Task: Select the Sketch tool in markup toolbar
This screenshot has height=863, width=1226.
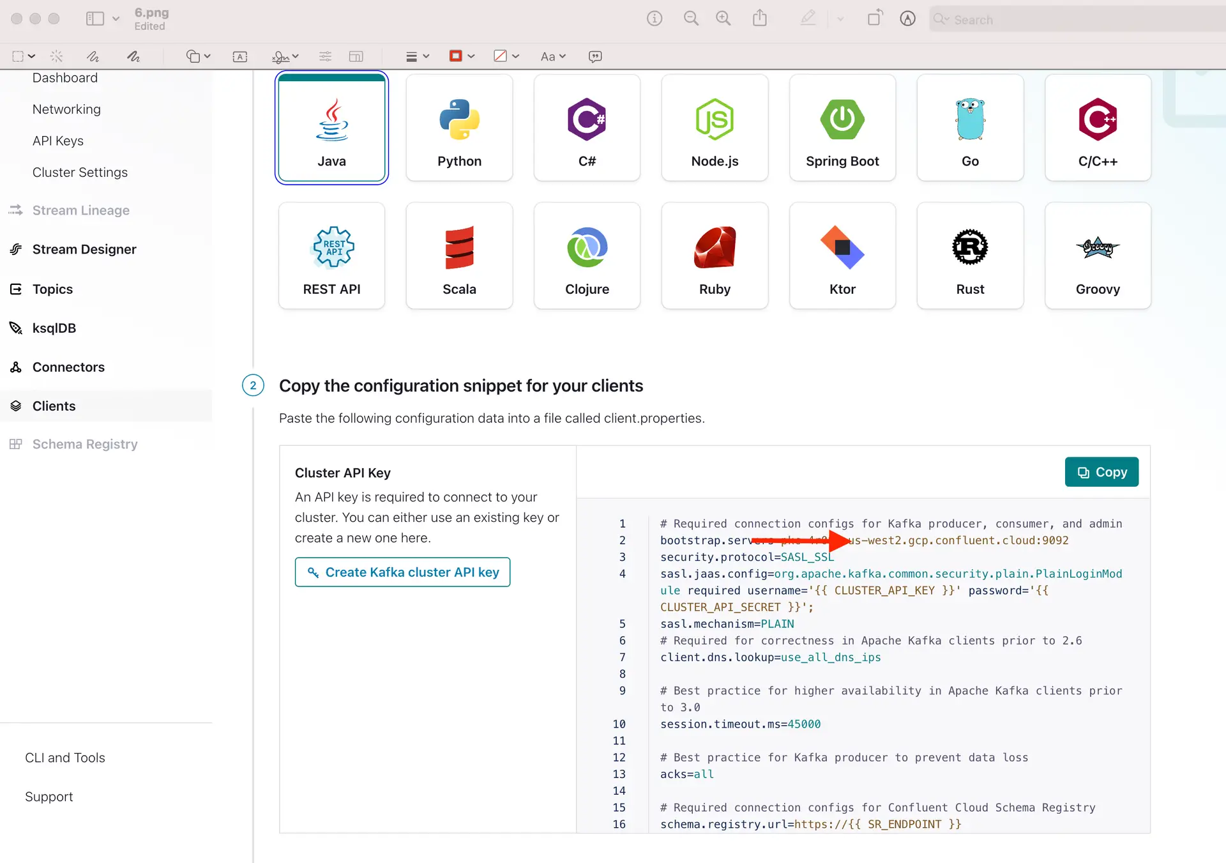Action: coord(93,56)
